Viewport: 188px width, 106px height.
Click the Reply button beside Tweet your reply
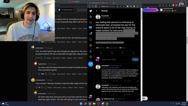click(135, 59)
